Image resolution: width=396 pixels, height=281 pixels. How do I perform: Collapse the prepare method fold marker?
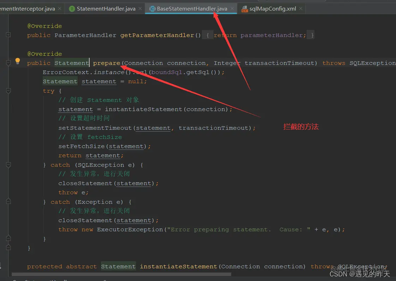click(8, 63)
